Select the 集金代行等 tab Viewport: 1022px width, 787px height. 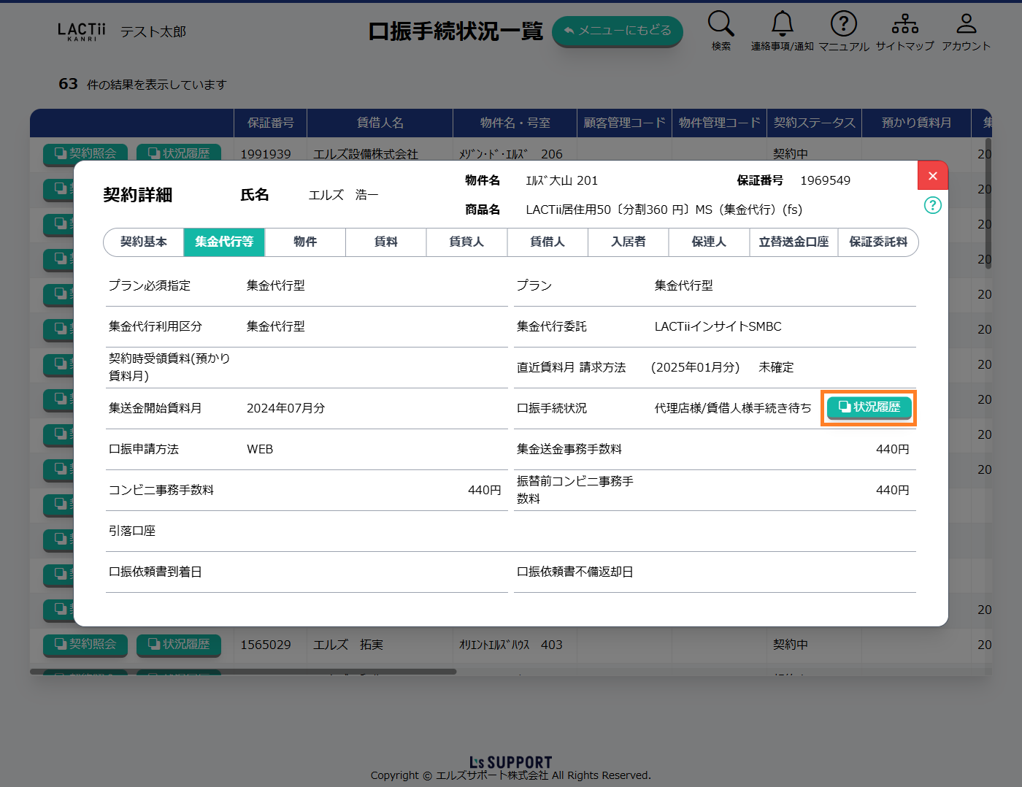[x=224, y=242]
